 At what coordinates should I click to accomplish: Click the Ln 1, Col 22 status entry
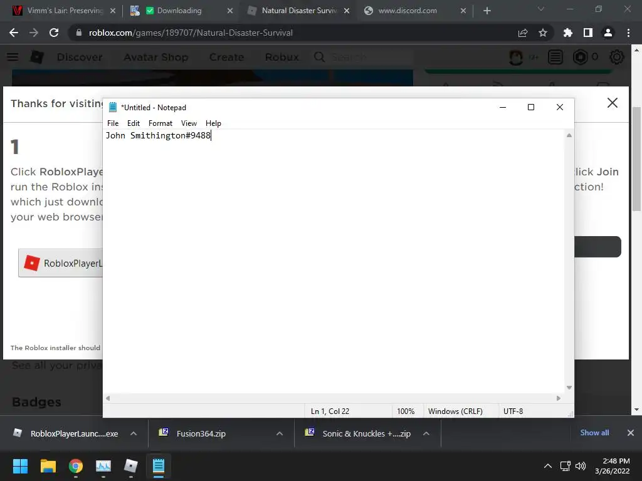(330, 411)
